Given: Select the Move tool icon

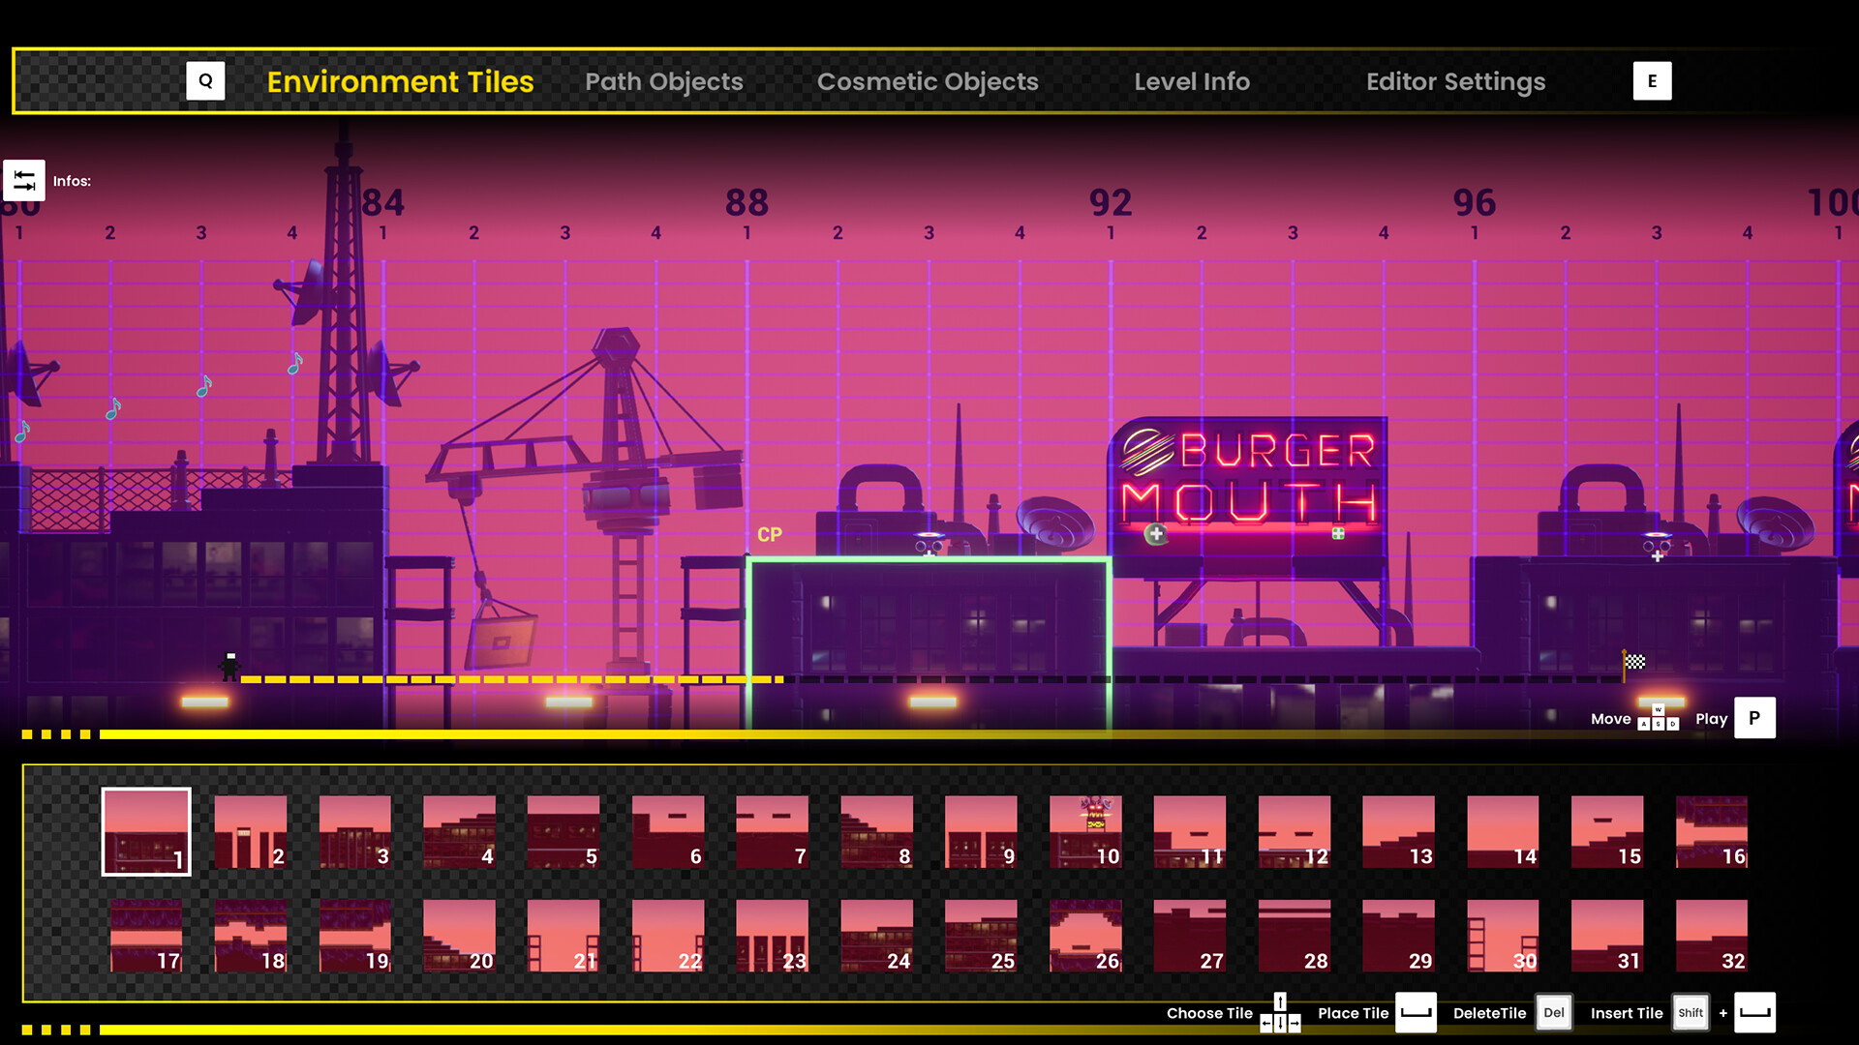Looking at the screenshot, I should coord(1658,717).
